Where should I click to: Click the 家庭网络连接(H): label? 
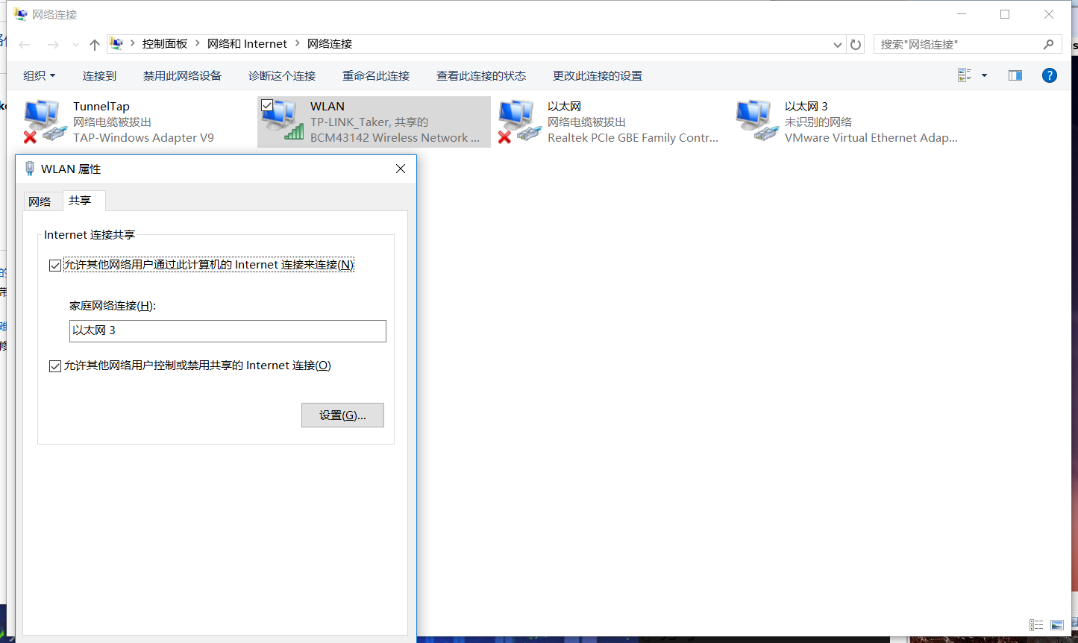tap(113, 306)
